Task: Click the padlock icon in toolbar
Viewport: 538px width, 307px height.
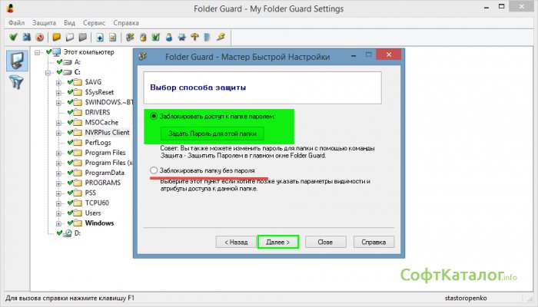Action: click(x=143, y=37)
